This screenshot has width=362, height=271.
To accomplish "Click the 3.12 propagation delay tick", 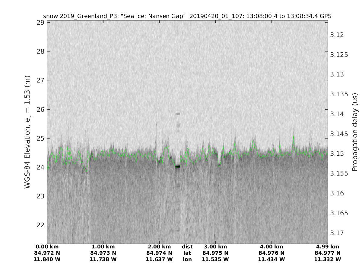I will coord(337,35).
